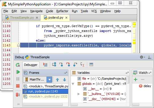Go to previous frame up arrow
Viewport: 154px width, 108px height.
(57, 80)
